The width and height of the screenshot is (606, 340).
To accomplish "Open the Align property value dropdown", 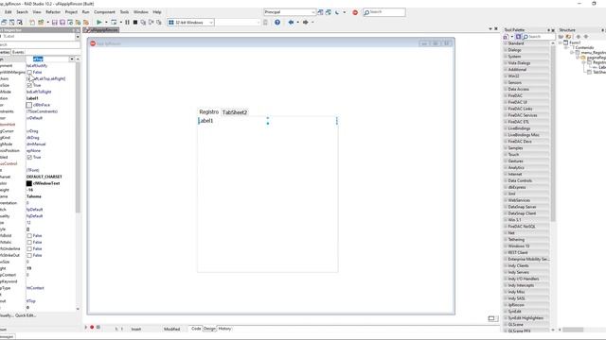I will click(x=72, y=59).
